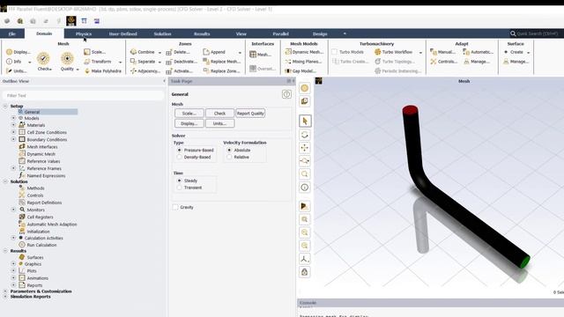The image size is (564, 317).
Task: Expand Boundary Conditions tree node
Action: point(13,139)
